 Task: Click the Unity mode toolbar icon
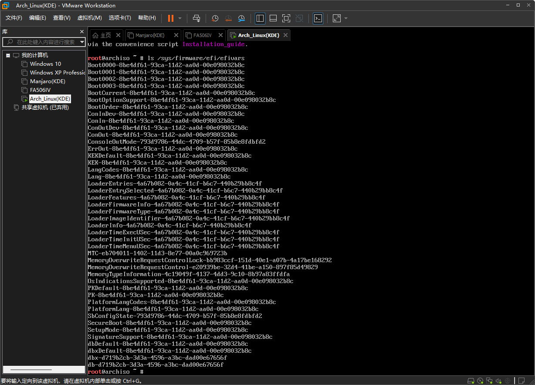(x=299, y=18)
